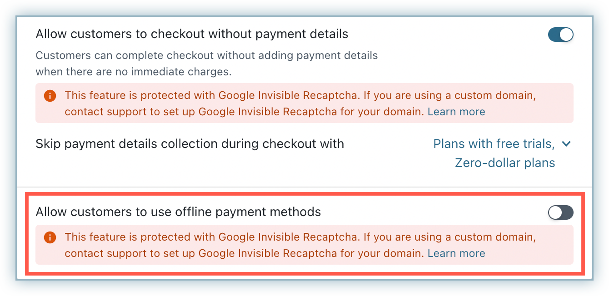The height and width of the screenshot is (296, 609).
Task: Enable the offline payment methods toggle
Action: (560, 212)
